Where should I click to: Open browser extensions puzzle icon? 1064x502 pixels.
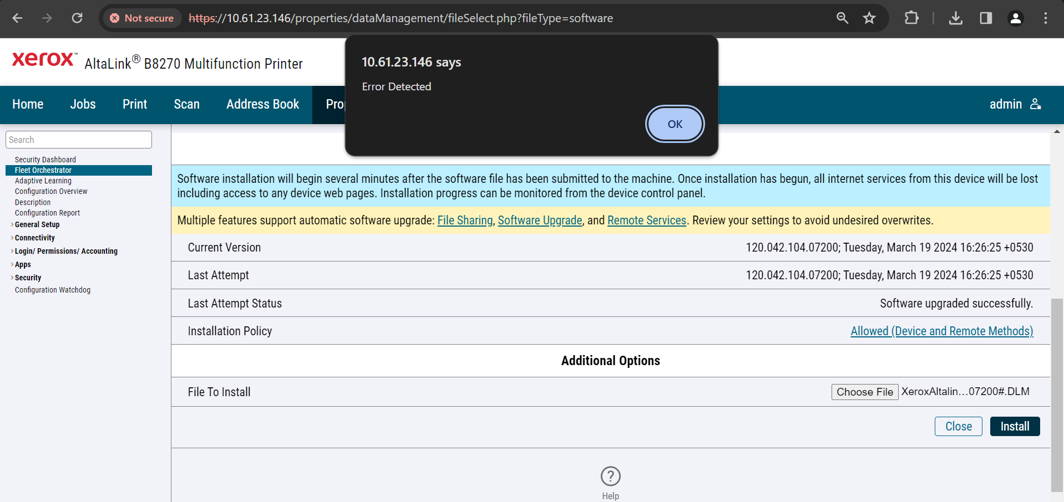tap(911, 18)
